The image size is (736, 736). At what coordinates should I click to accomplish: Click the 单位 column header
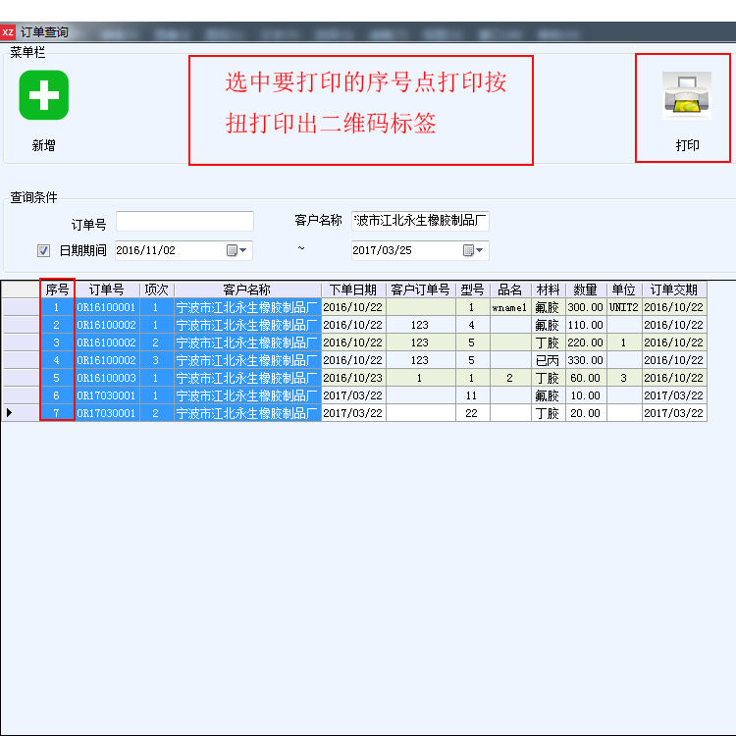(x=624, y=289)
